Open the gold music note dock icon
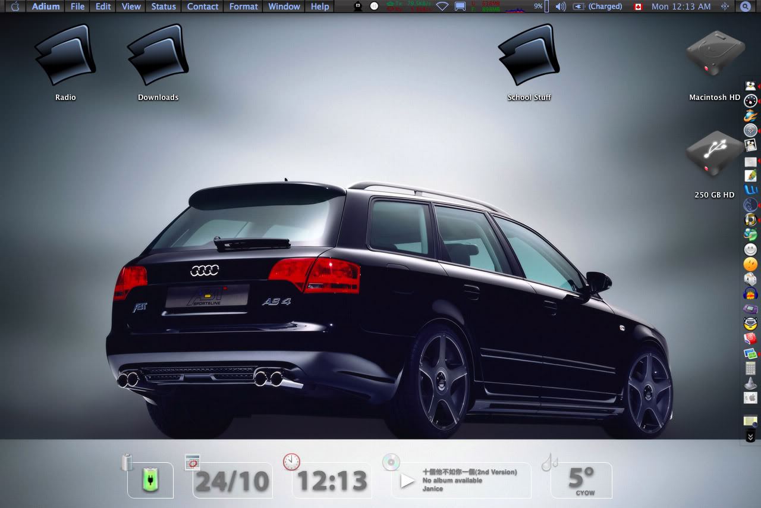Image resolution: width=761 pixels, height=508 pixels. pyautogui.click(x=750, y=219)
